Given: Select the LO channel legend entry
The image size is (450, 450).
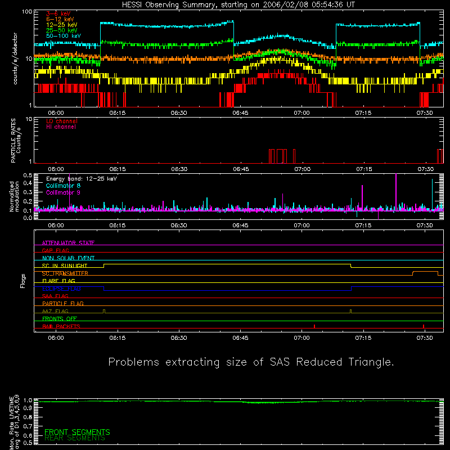Looking at the screenshot, I should [62, 121].
